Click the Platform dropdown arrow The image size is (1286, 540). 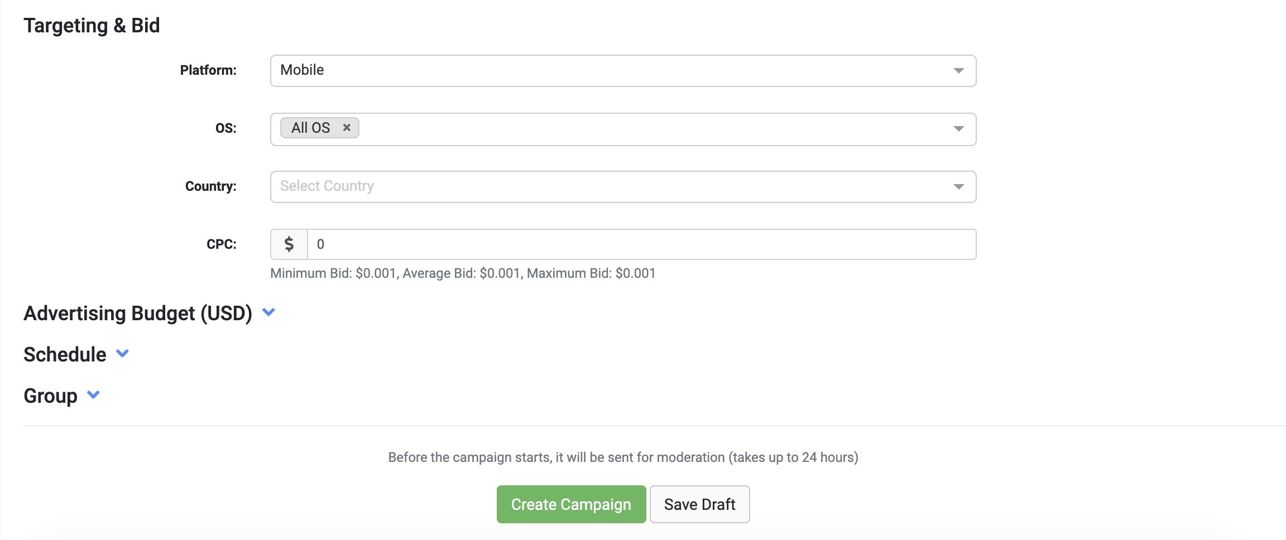(958, 71)
